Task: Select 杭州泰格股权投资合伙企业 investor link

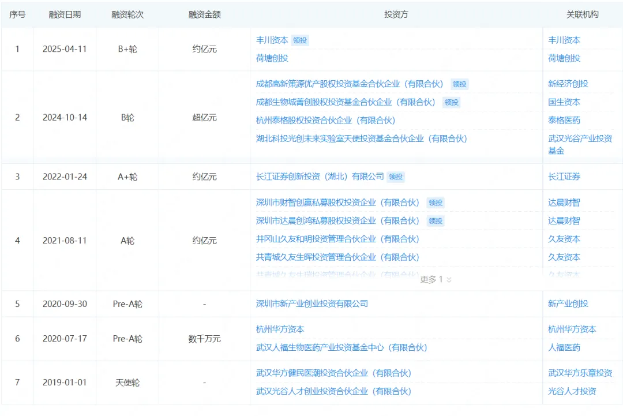Action: tap(325, 121)
